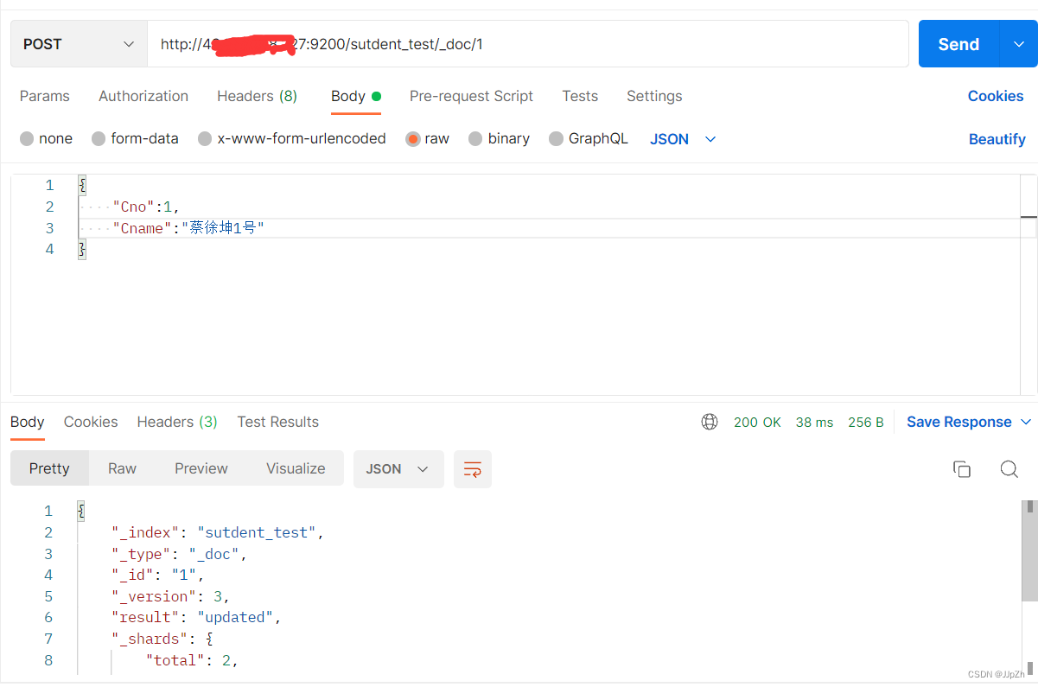Open the Params tab
The image size is (1038, 687).
[x=45, y=96]
